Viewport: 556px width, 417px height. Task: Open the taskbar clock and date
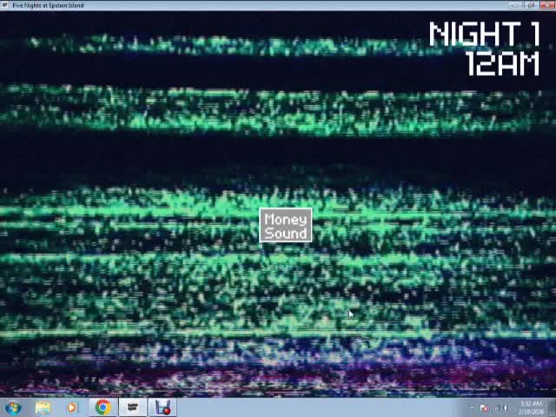click(x=531, y=407)
